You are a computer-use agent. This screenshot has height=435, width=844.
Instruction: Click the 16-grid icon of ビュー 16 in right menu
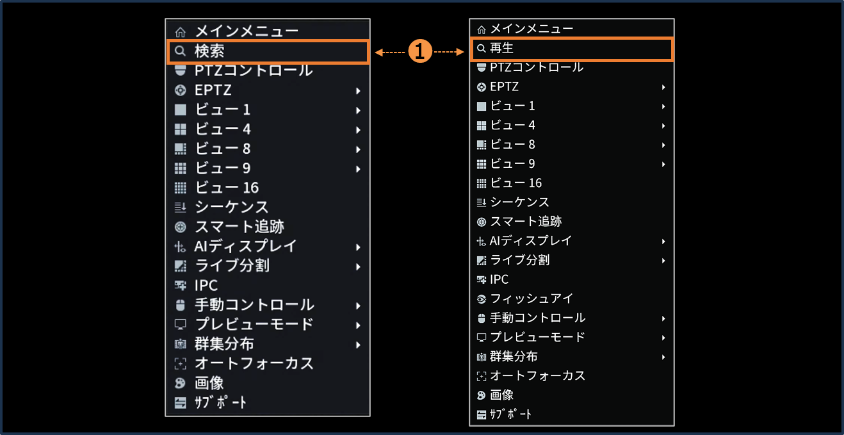(482, 183)
